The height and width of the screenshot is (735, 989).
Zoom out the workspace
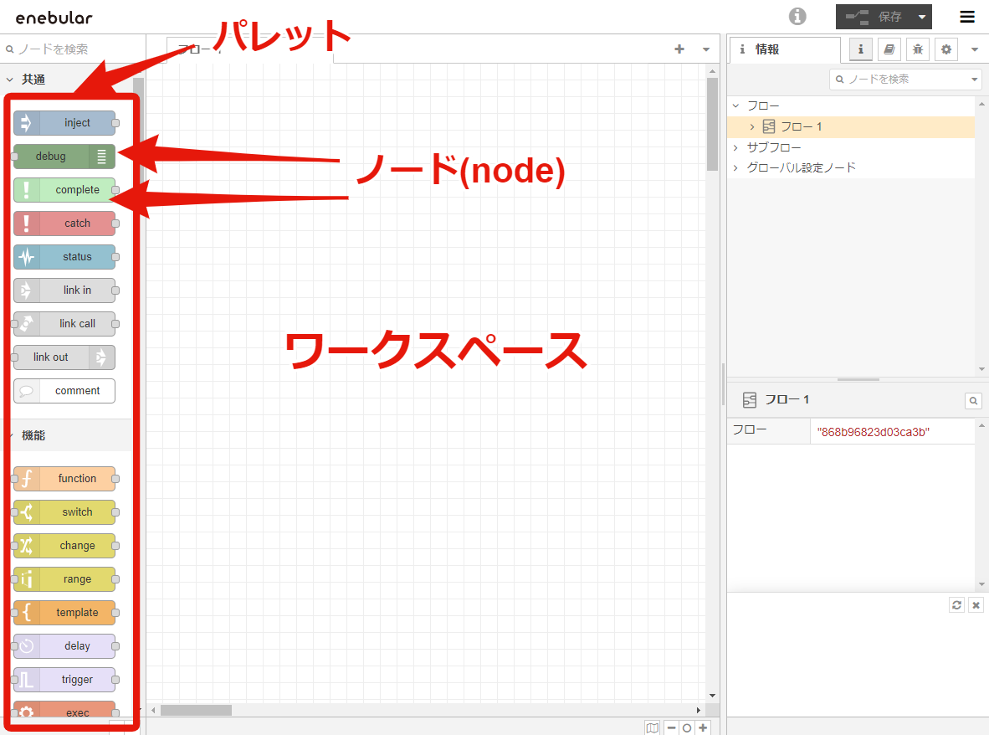coord(671,727)
